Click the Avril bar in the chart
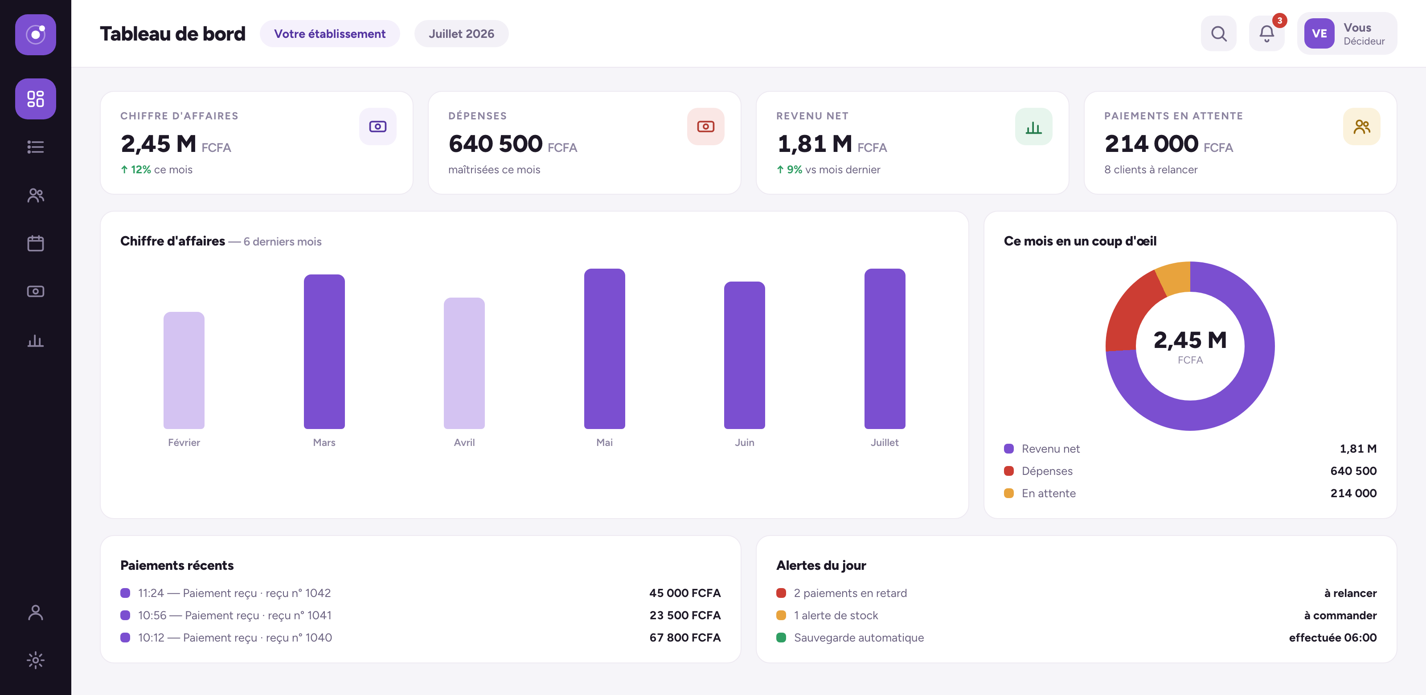This screenshot has height=695, width=1426. 464,363
